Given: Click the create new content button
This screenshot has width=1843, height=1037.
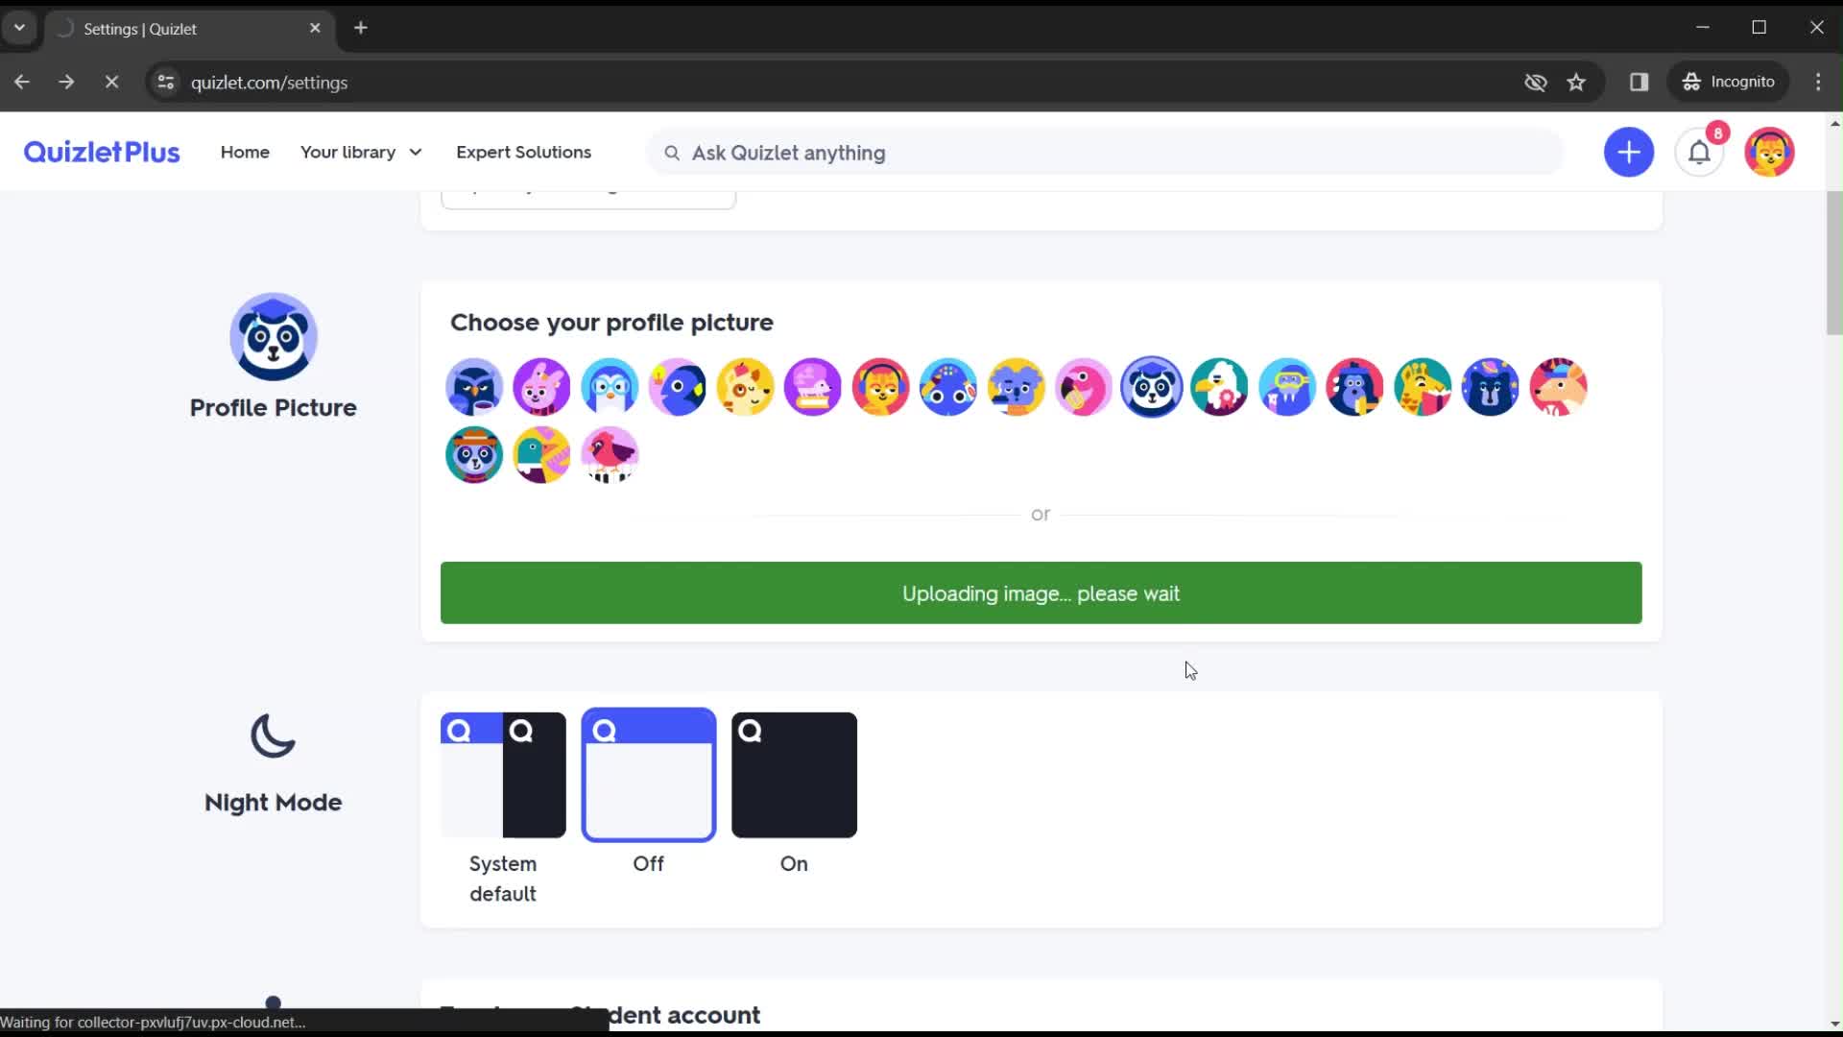Looking at the screenshot, I should tap(1629, 152).
